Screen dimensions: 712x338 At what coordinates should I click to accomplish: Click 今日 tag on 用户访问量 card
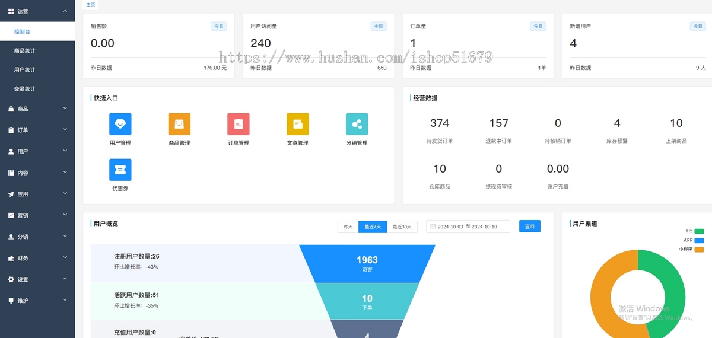coord(379,26)
